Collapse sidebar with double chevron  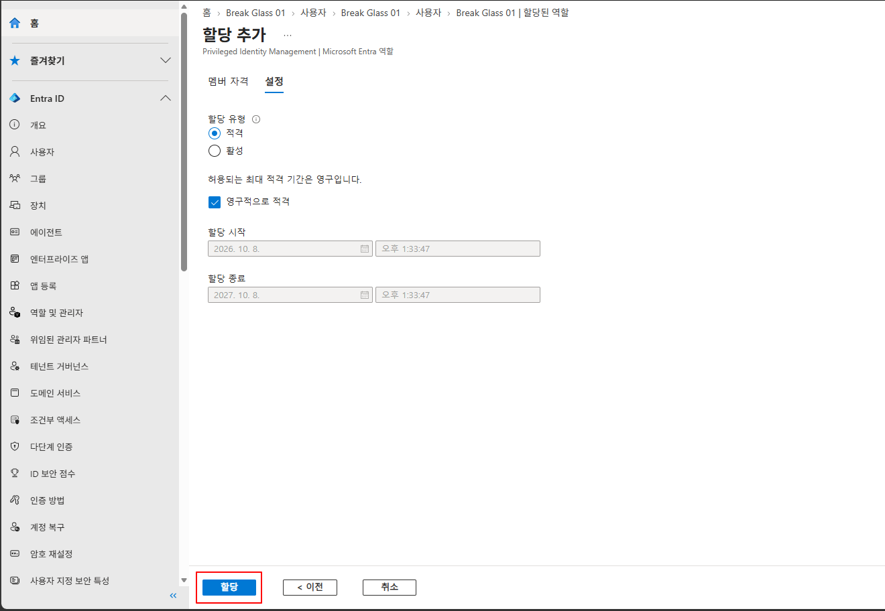(173, 596)
